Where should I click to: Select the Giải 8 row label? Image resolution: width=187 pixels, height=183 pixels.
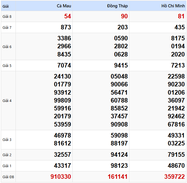coord(7,16)
